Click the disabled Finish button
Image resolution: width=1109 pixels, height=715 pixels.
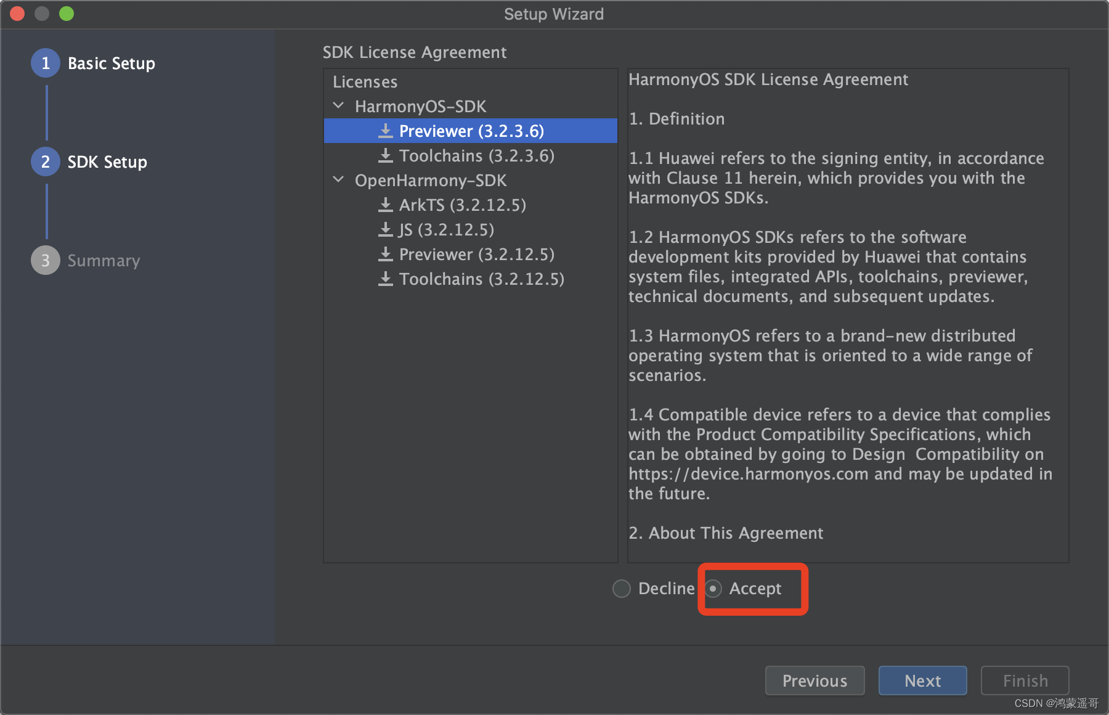click(x=1025, y=680)
